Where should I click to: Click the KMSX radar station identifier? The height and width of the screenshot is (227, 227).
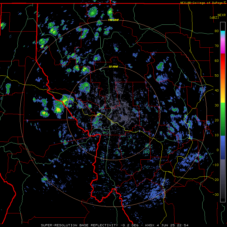(x=150, y=225)
